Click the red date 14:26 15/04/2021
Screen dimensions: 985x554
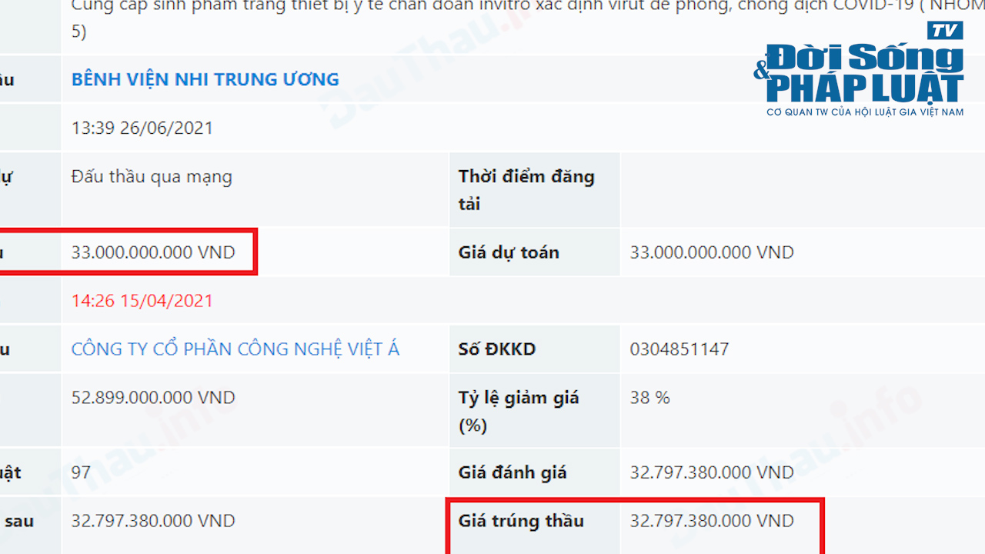click(142, 301)
